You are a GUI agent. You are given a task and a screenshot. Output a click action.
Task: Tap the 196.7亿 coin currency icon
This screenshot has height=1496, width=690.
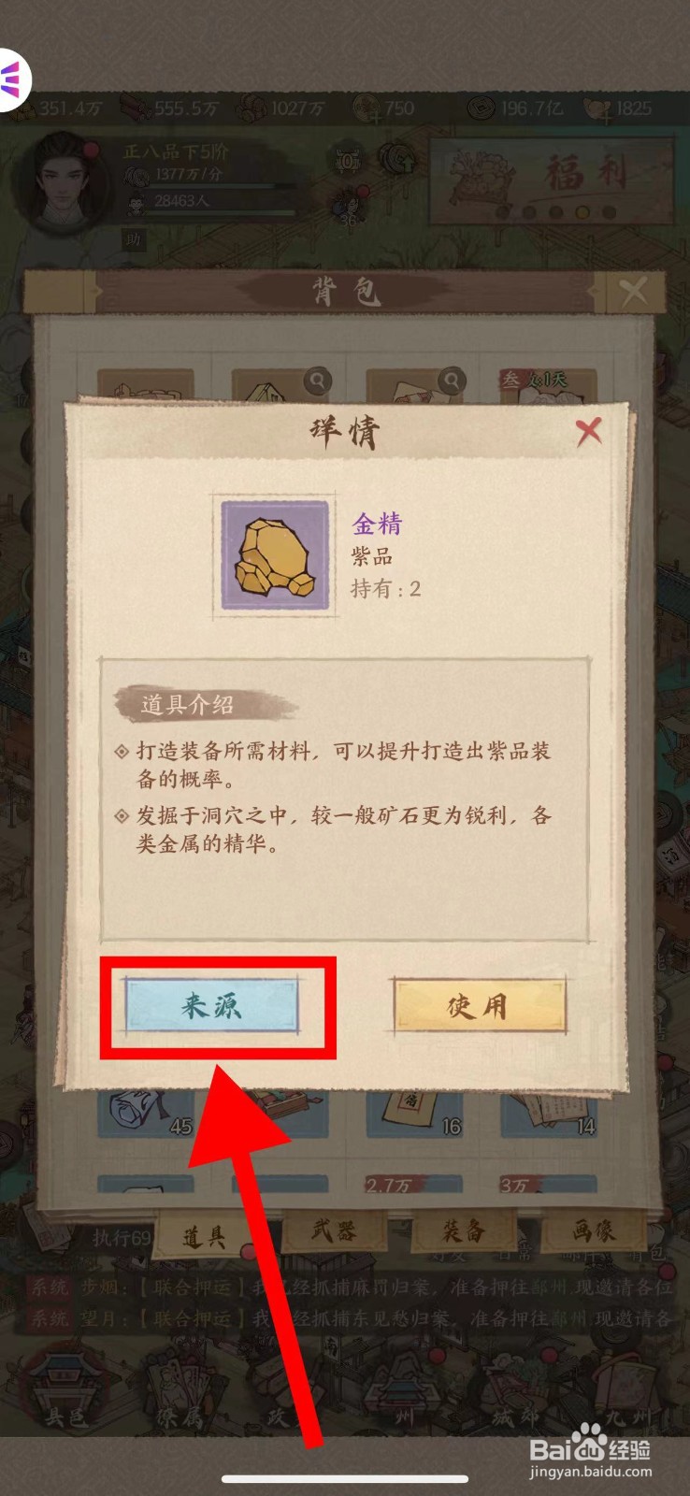pos(481,108)
